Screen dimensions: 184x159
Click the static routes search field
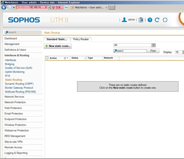click(130, 51)
